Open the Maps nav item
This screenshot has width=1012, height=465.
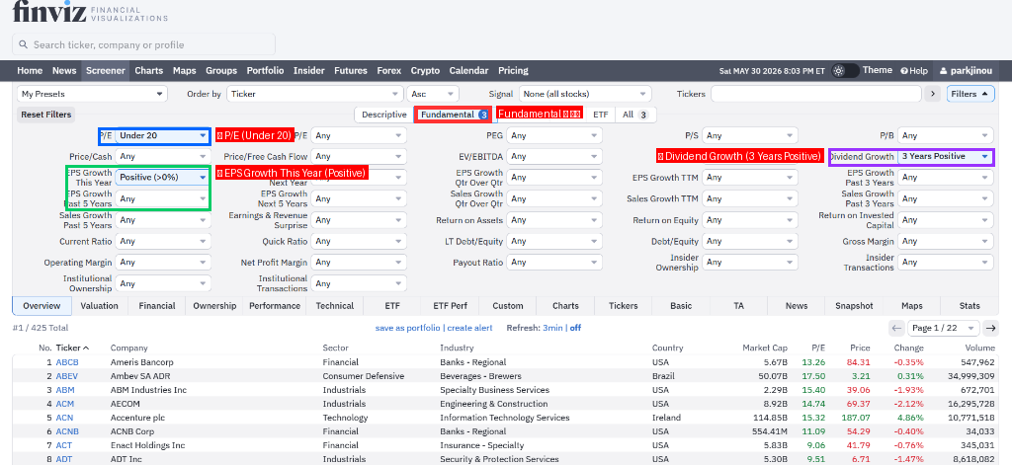click(185, 71)
